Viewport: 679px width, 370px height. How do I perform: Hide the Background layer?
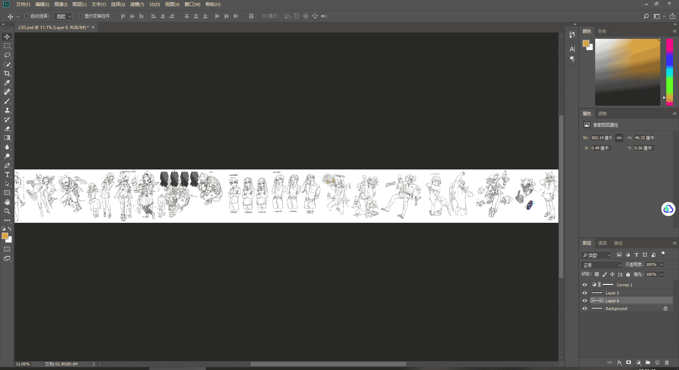(x=585, y=309)
